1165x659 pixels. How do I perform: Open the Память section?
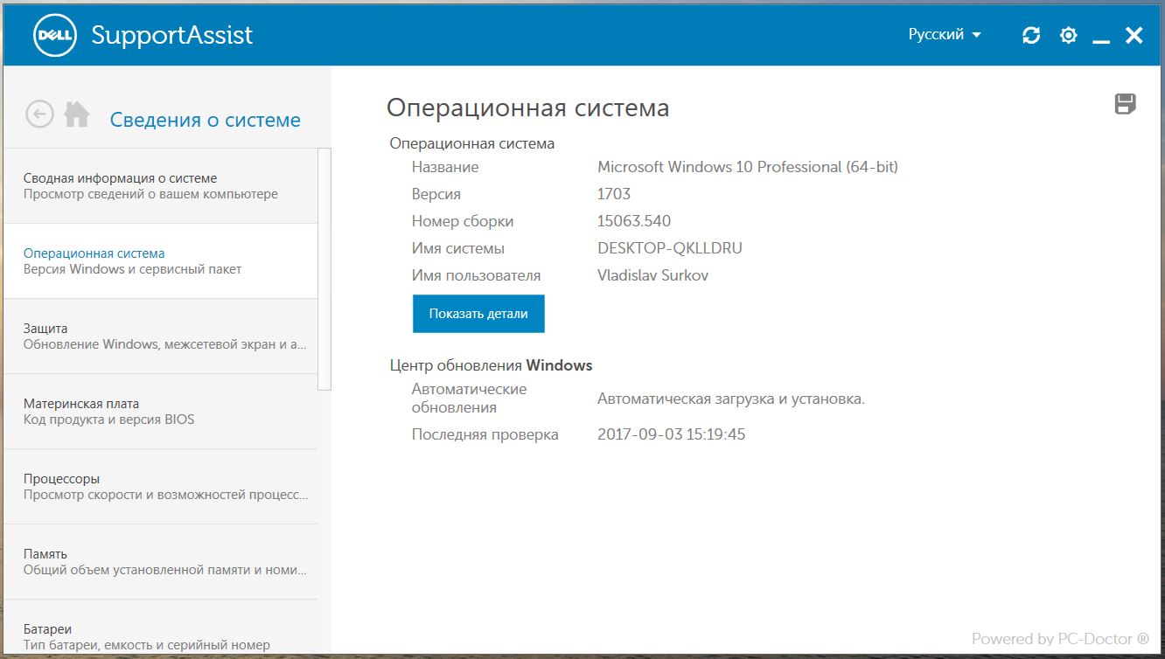[x=160, y=561]
